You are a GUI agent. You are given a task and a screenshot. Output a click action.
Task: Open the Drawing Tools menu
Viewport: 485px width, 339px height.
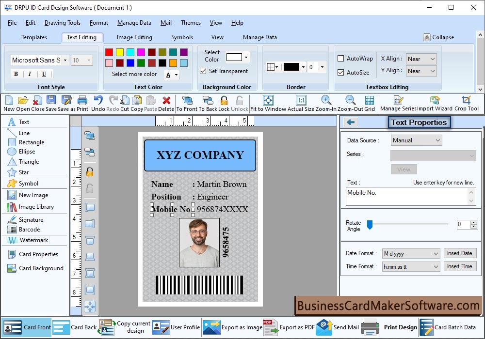click(63, 23)
